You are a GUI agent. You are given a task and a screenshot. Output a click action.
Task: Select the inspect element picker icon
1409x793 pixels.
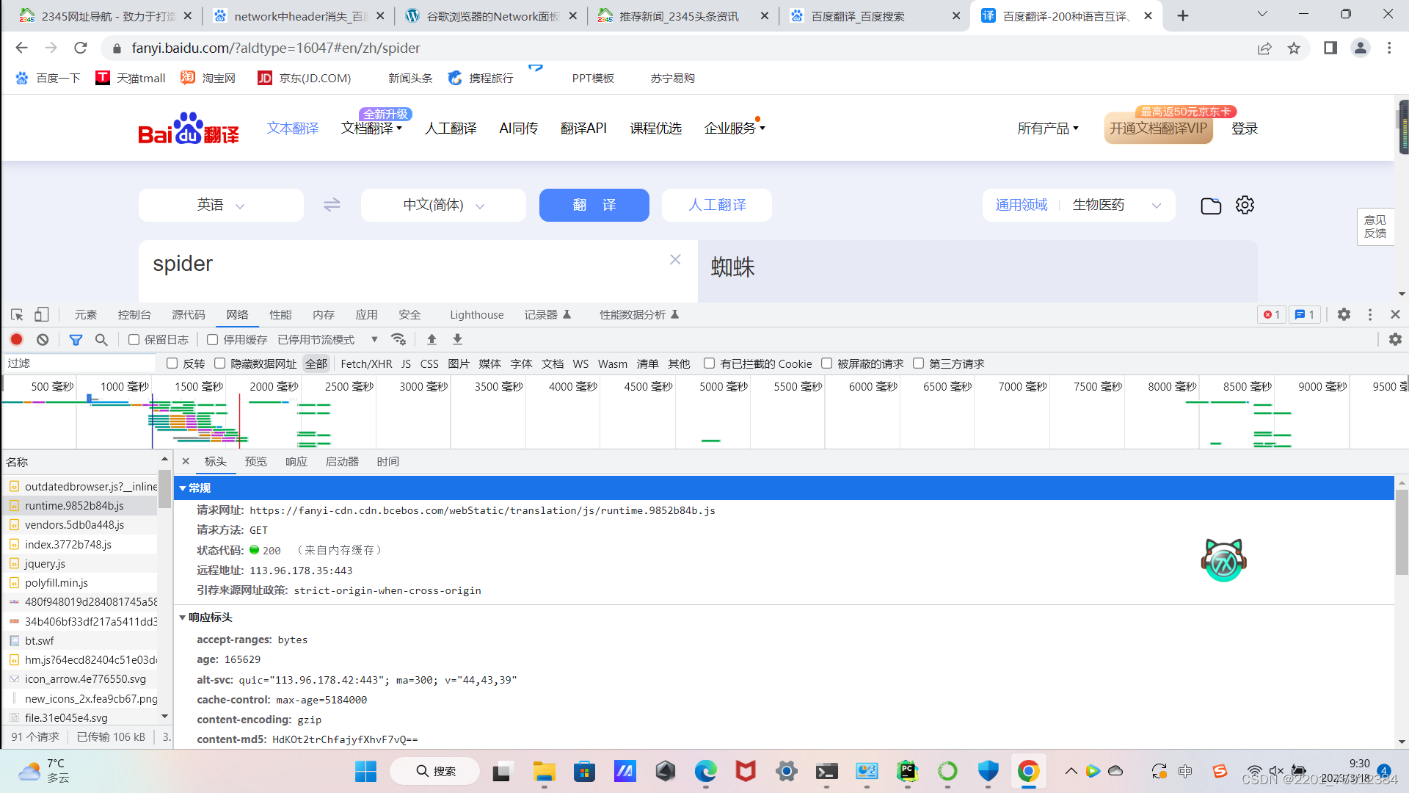click(x=17, y=314)
